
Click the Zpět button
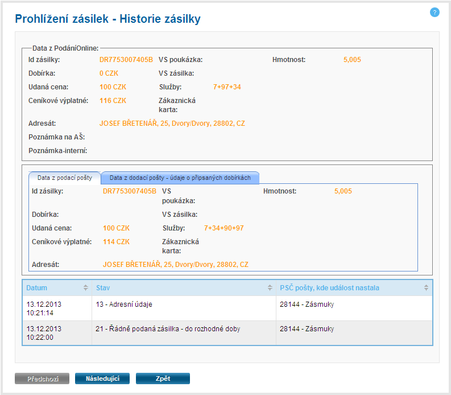163,378
